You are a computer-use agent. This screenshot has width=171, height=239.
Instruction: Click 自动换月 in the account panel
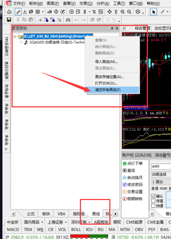133,178
